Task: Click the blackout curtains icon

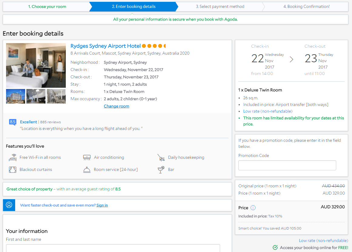Action: (12, 169)
